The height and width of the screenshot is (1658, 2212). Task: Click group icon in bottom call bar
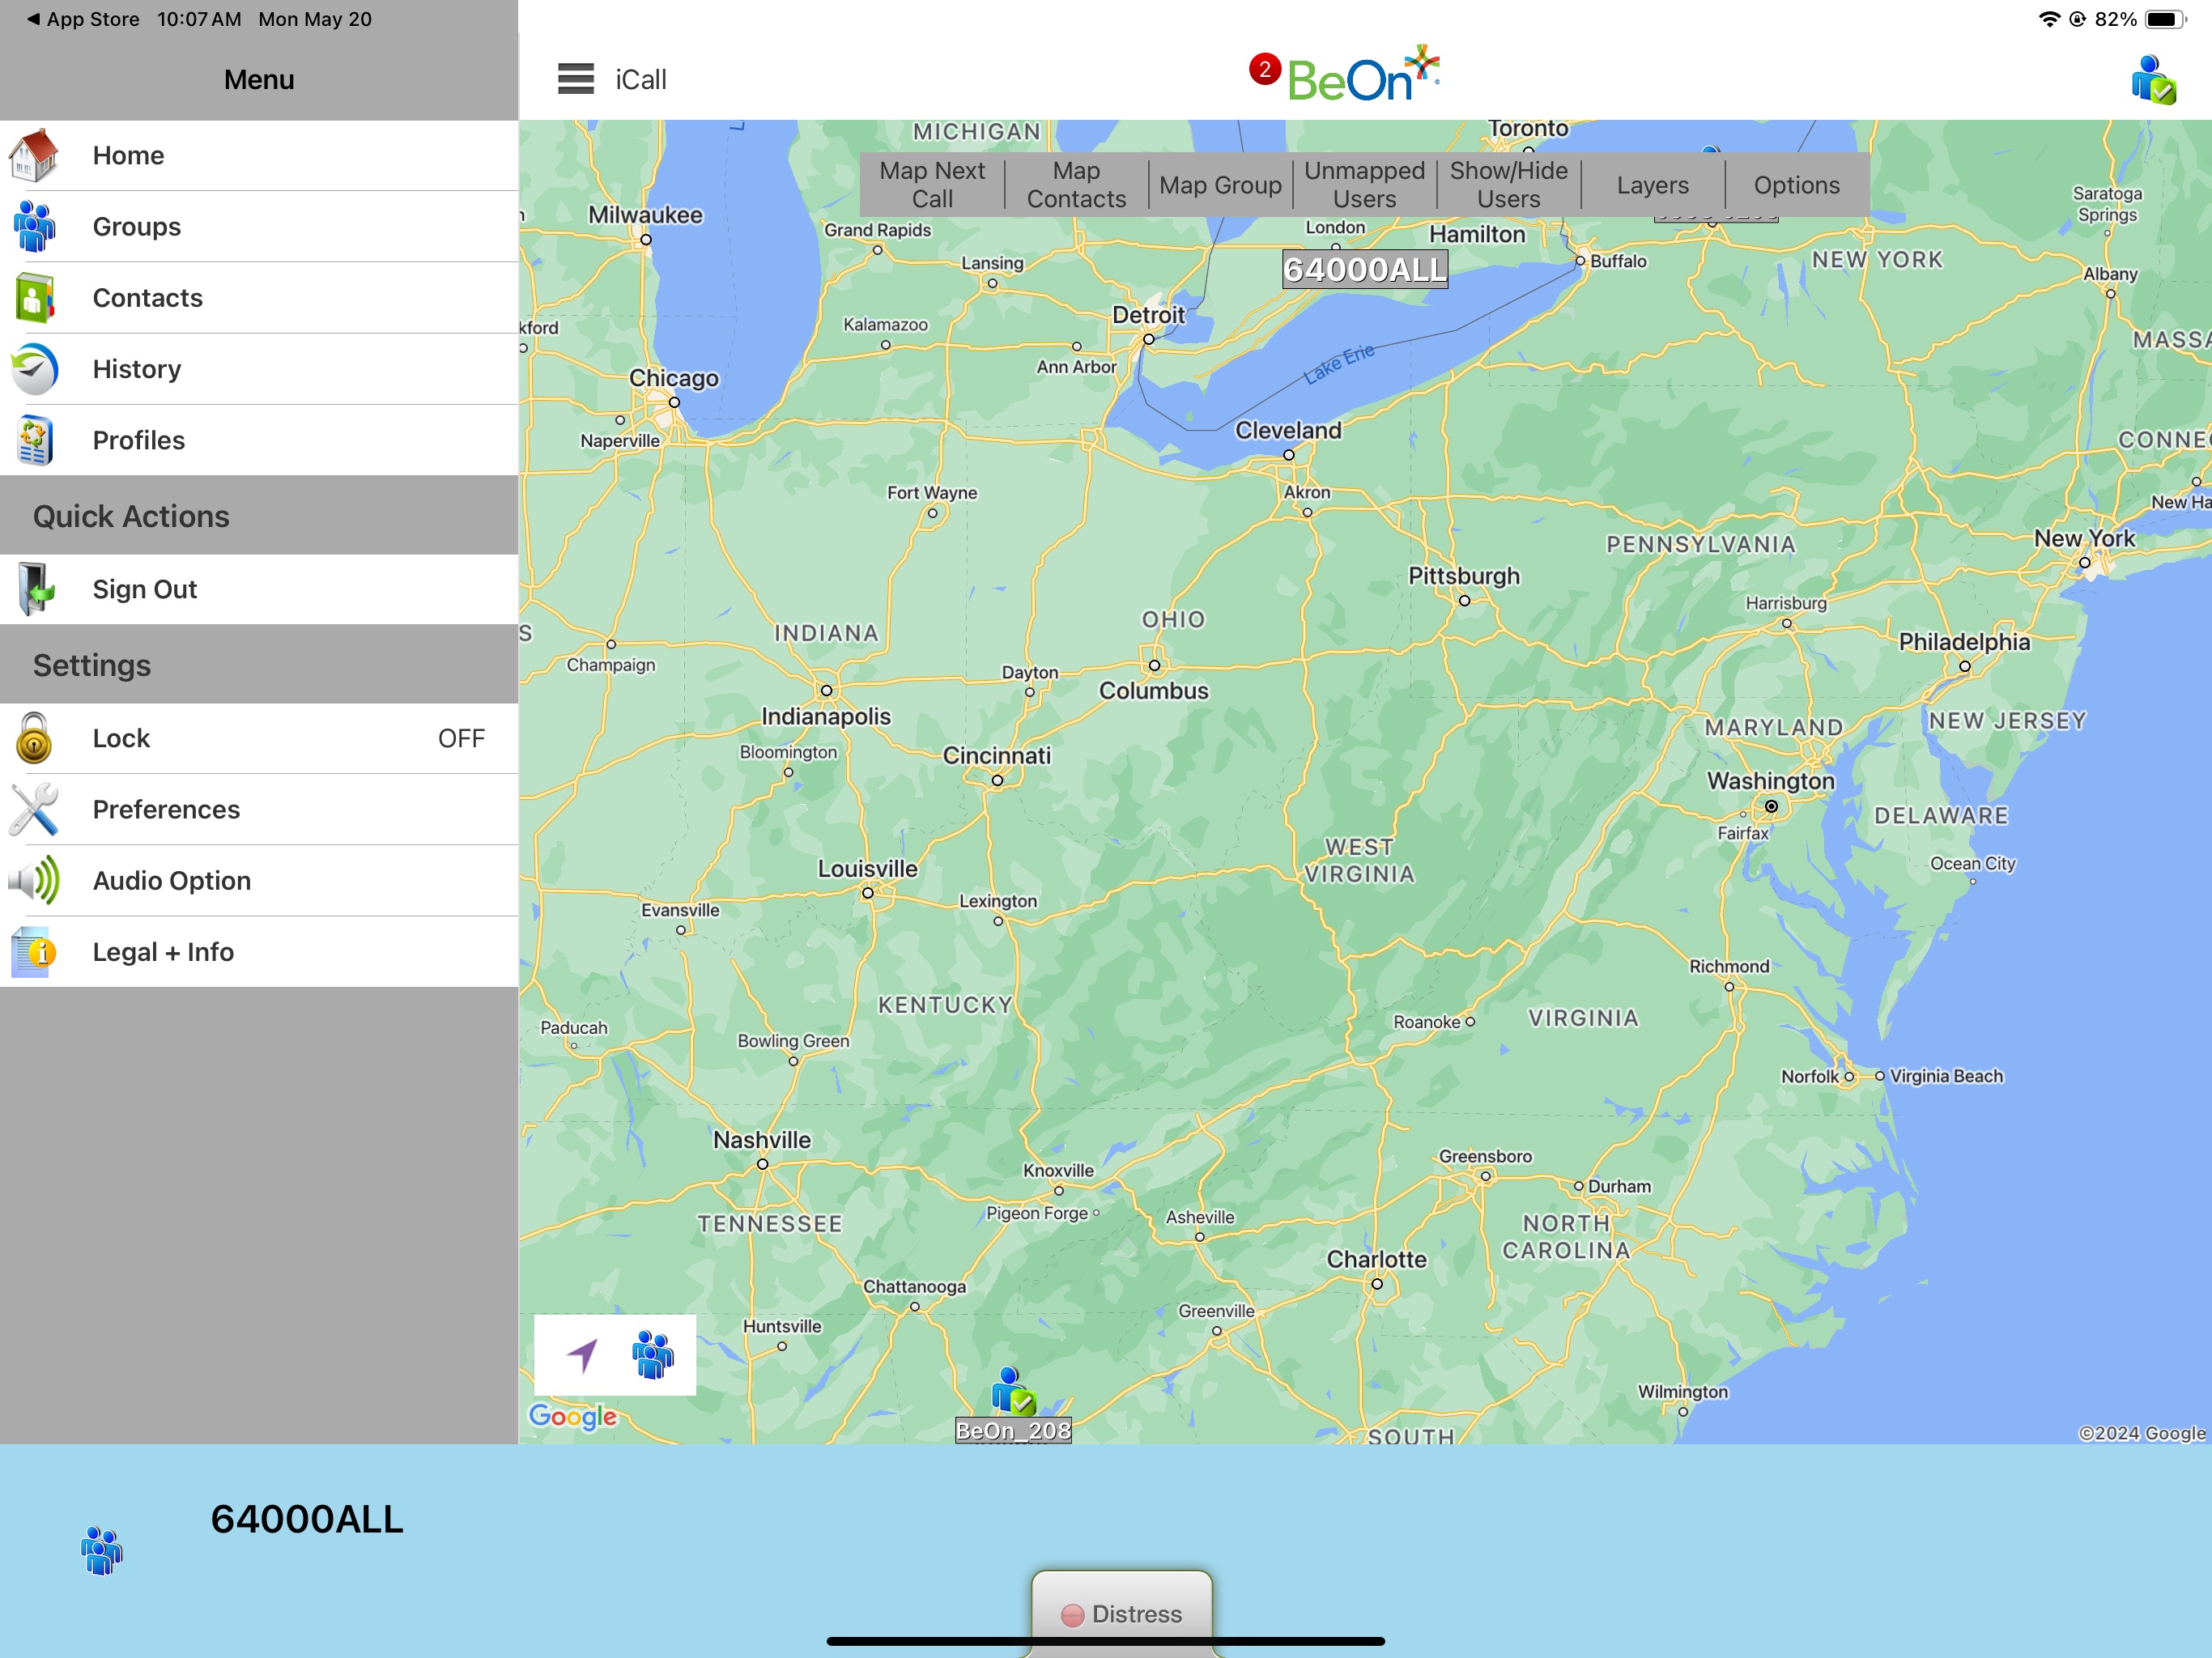coord(101,1551)
